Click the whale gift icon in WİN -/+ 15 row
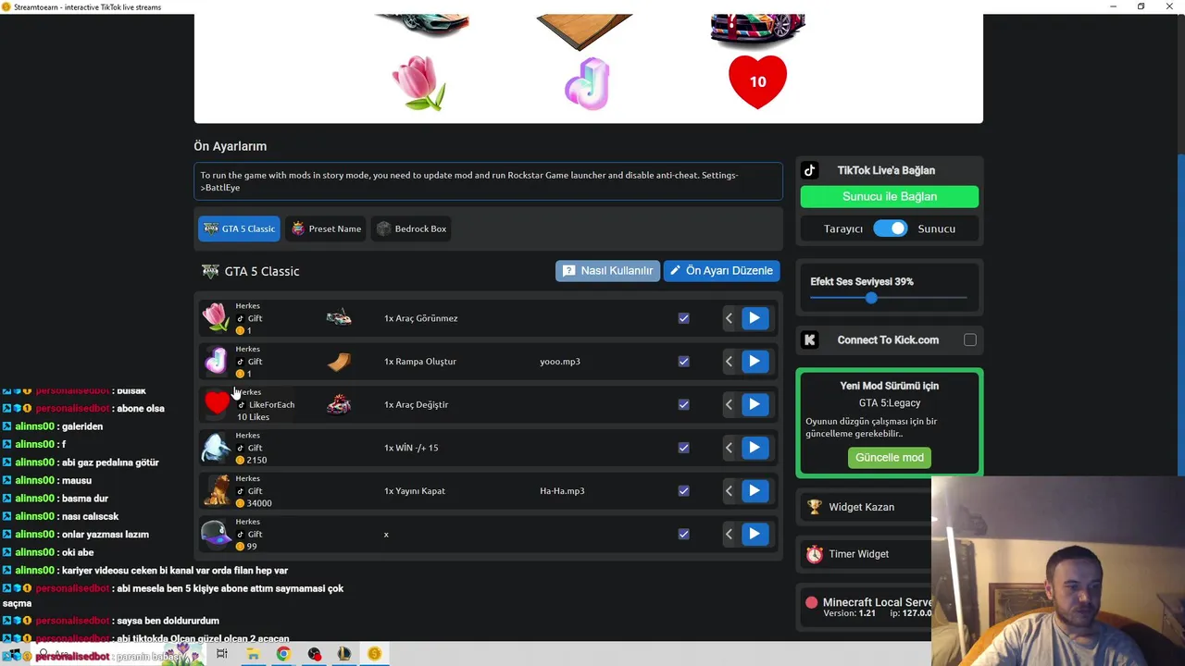The width and height of the screenshot is (1185, 666). pyautogui.click(x=215, y=448)
